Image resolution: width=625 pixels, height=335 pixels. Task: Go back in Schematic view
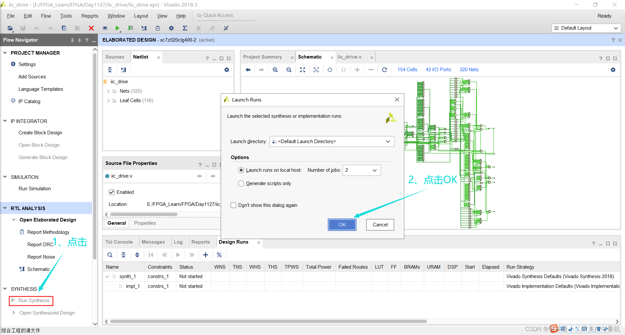(x=248, y=70)
